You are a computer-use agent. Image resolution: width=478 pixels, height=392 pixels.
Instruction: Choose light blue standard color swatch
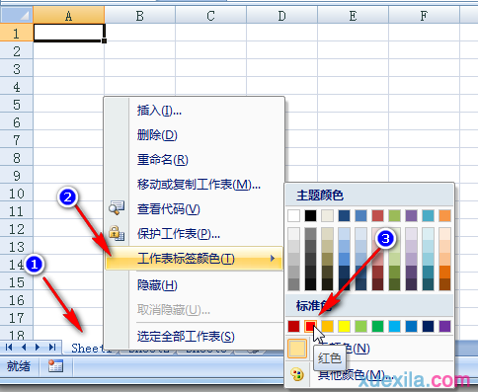(394, 326)
